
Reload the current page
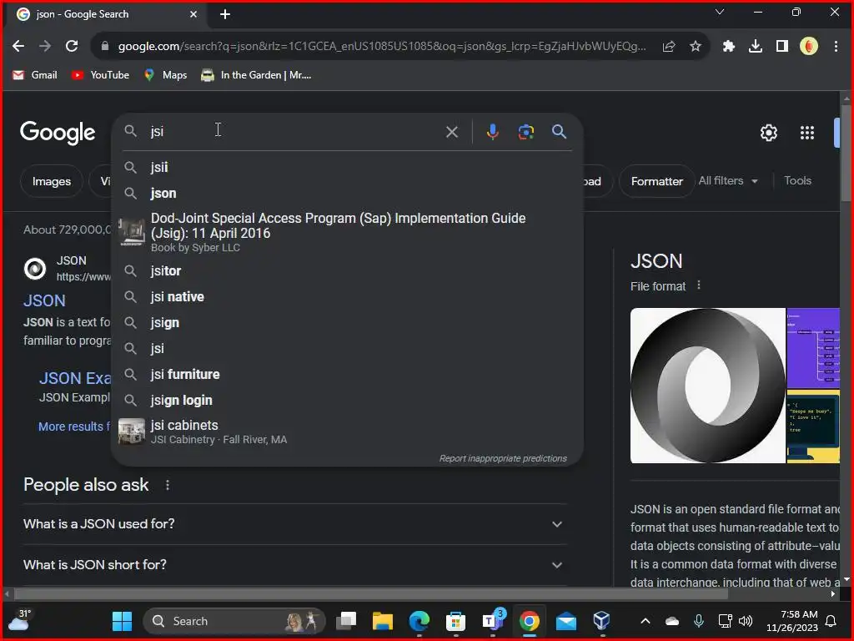click(72, 47)
